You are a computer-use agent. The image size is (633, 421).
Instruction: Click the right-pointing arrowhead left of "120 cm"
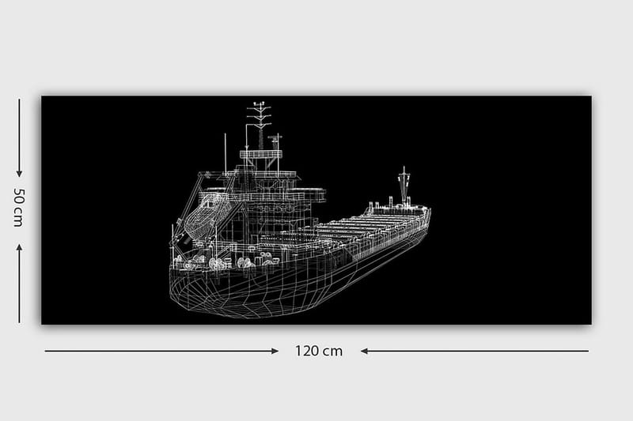click(x=274, y=351)
